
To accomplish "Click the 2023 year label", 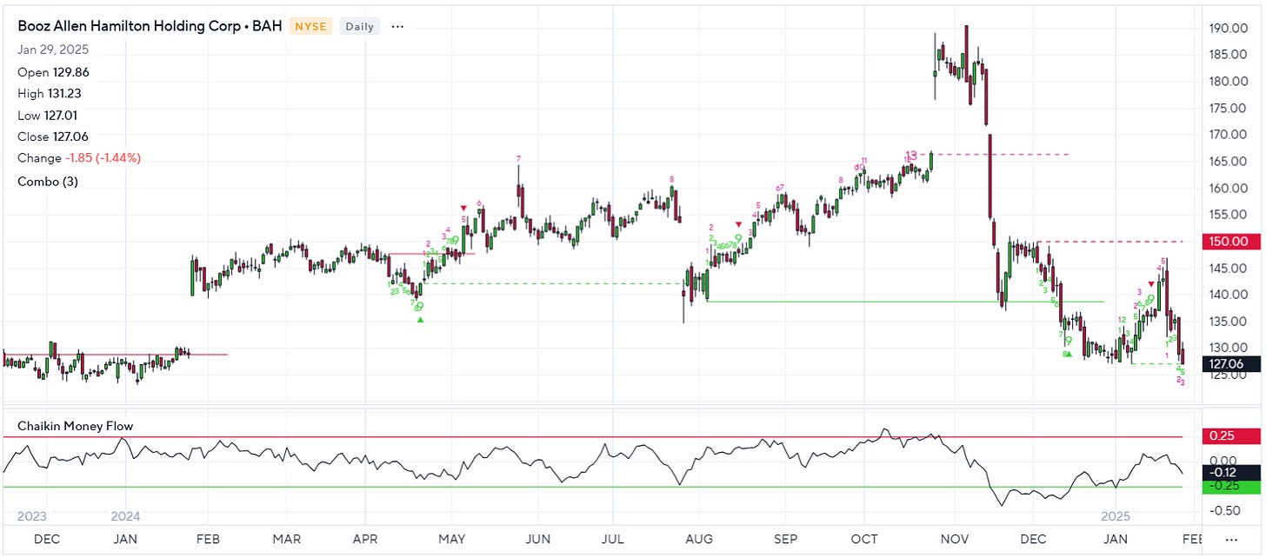I will click(30, 515).
